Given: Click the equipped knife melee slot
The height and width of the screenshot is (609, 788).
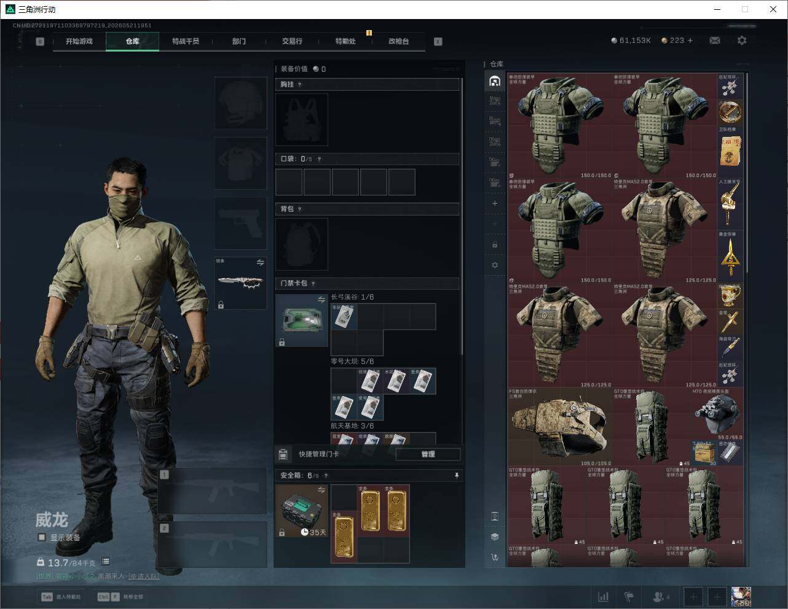Looking at the screenshot, I should tap(240, 283).
